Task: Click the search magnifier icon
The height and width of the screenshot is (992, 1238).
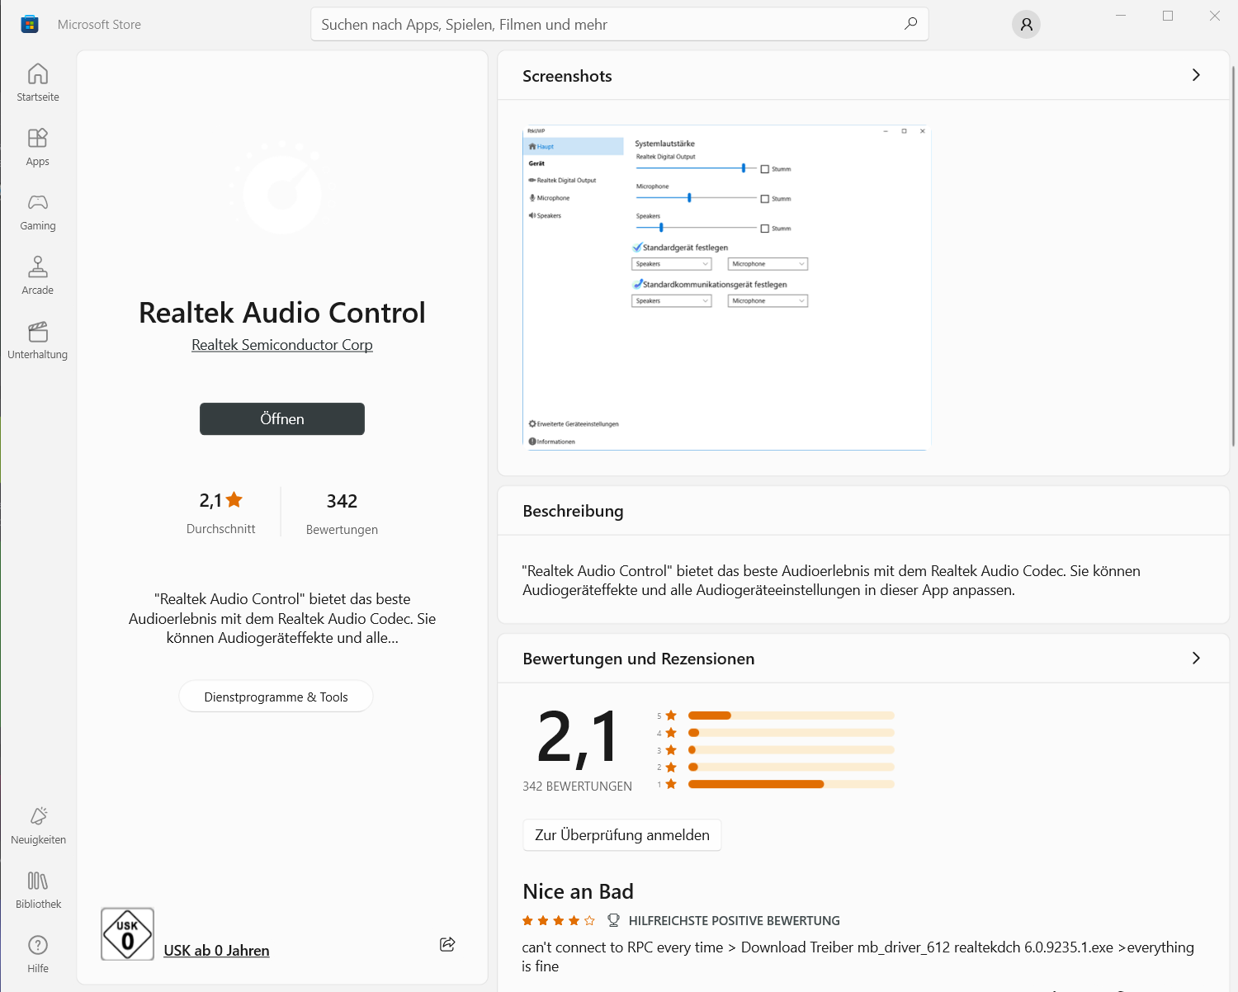Action: pyautogui.click(x=910, y=24)
